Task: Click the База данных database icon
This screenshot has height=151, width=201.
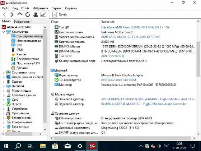Action: tap(9, 127)
